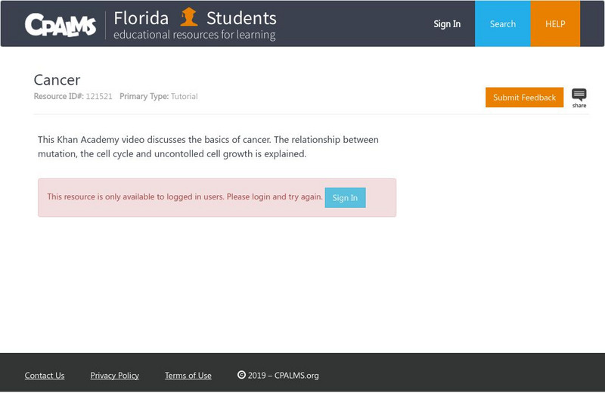Click the share speech bubble icon

(579, 95)
